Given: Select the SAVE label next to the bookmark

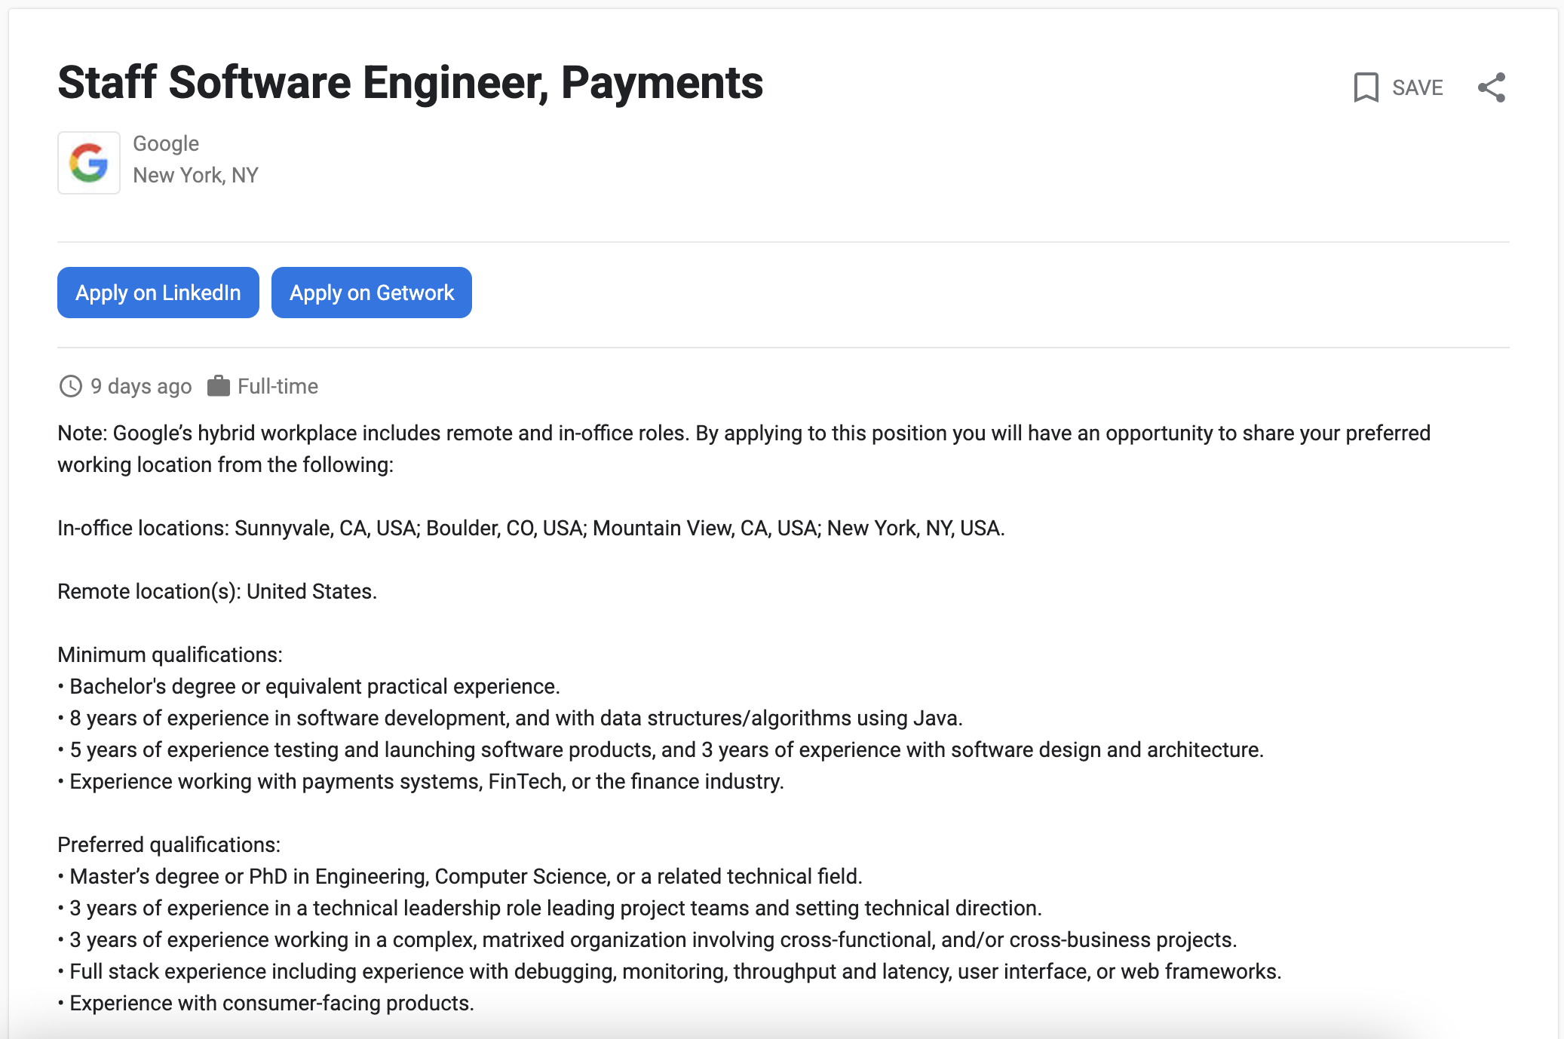Looking at the screenshot, I should coord(1416,87).
